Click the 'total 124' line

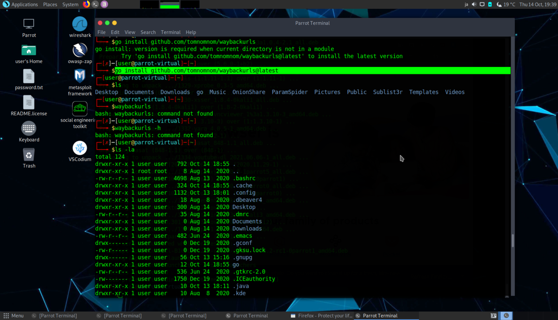110,157
